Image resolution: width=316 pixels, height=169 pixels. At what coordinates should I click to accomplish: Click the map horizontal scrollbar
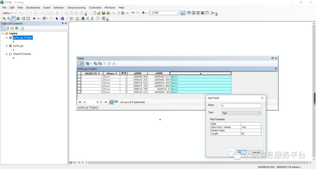click(x=198, y=162)
